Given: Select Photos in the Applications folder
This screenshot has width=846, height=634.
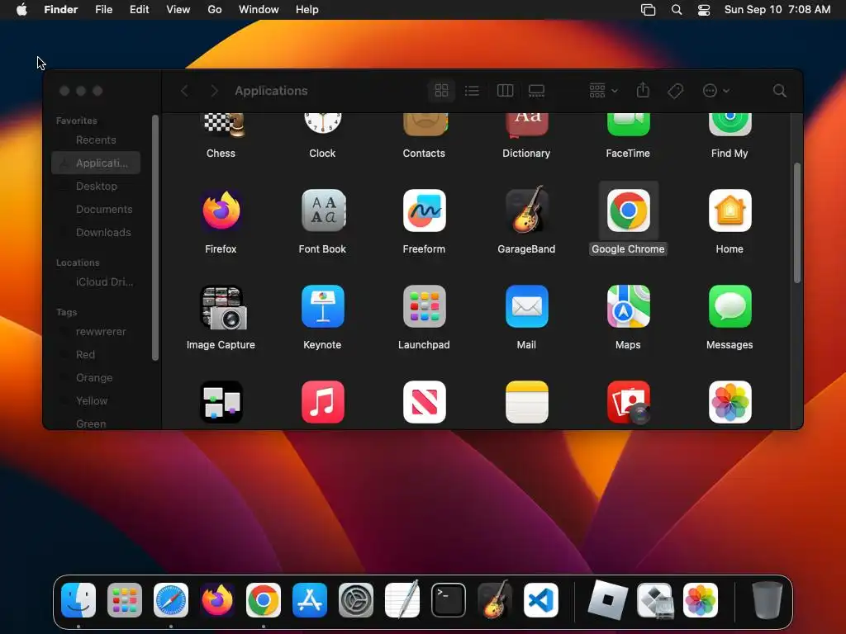Looking at the screenshot, I should coord(730,402).
